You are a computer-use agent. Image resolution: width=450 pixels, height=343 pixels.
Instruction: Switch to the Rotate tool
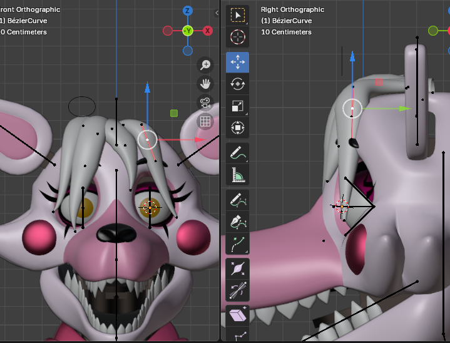[238, 84]
